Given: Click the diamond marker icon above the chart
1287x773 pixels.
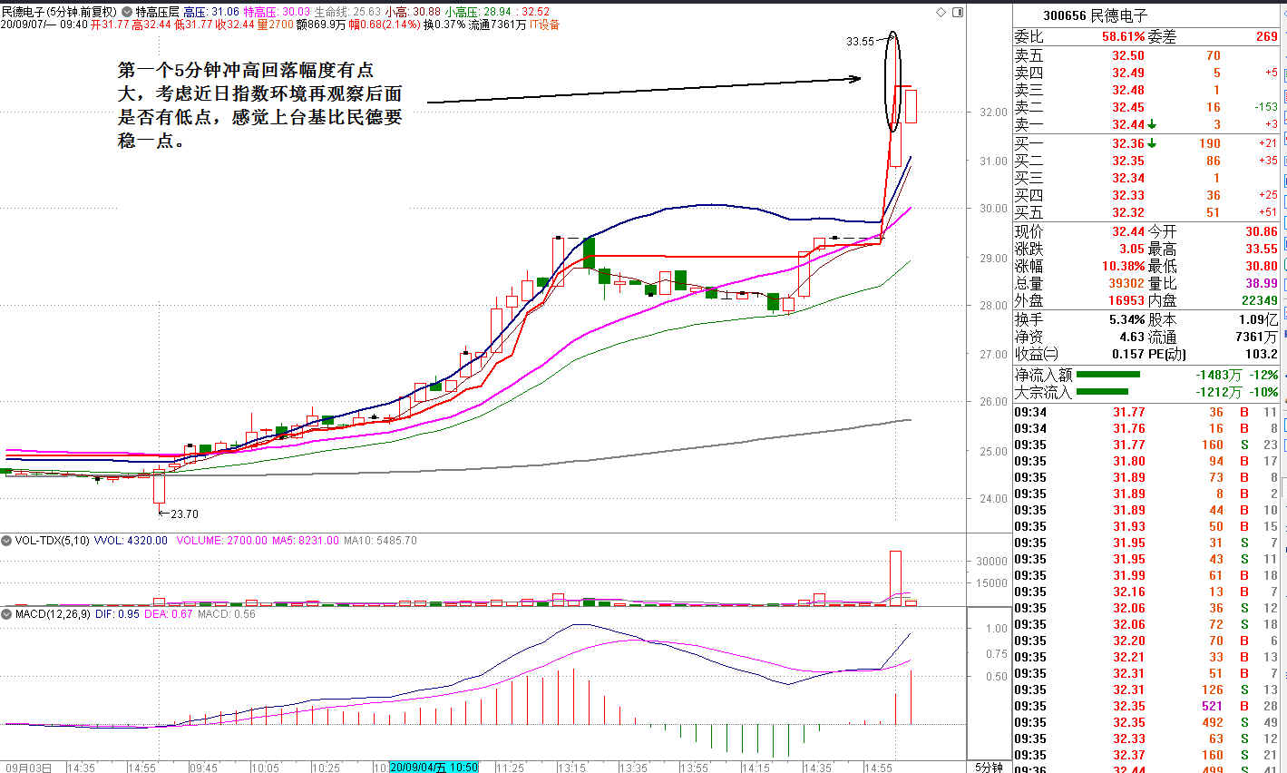Looking at the screenshot, I should coord(941,12).
